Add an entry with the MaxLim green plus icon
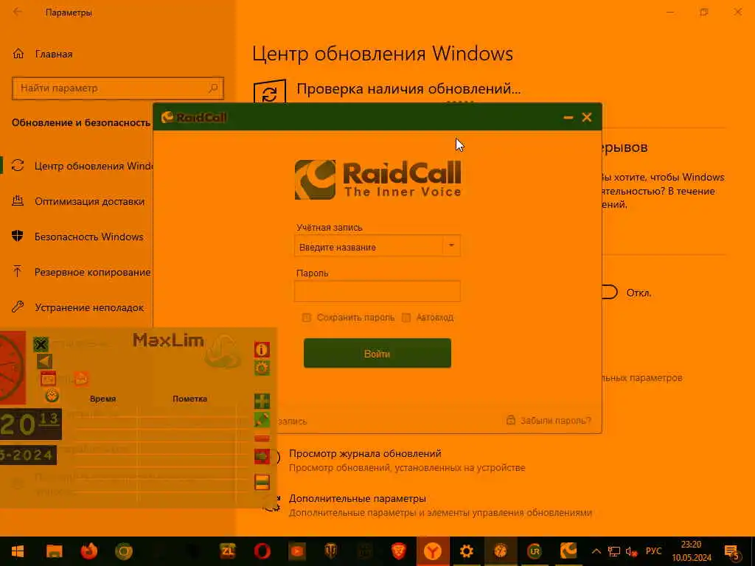Viewport: 755px width, 566px height. [x=262, y=400]
